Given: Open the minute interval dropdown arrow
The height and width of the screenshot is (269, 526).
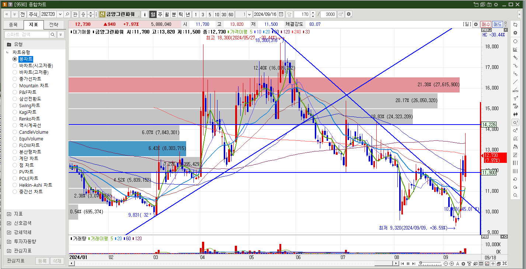Looking at the screenshot, I should coord(250,14).
